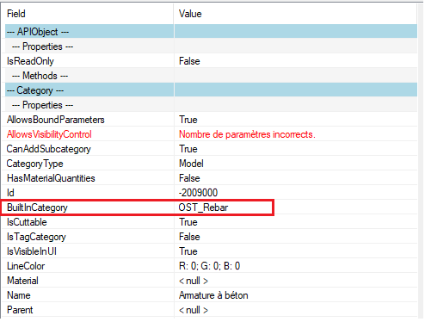The width and height of the screenshot is (425, 322).
Task: Click the R: 0; G: 0; B: 0 value
Action: coord(209,266)
